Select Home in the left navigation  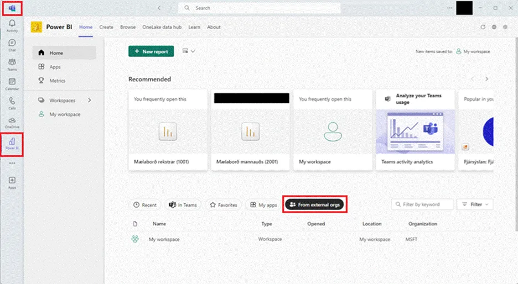pyautogui.click(x=64, y=53)
